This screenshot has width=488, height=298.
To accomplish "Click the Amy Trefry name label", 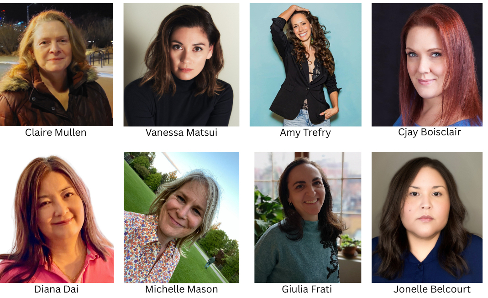I will (305, 133).
